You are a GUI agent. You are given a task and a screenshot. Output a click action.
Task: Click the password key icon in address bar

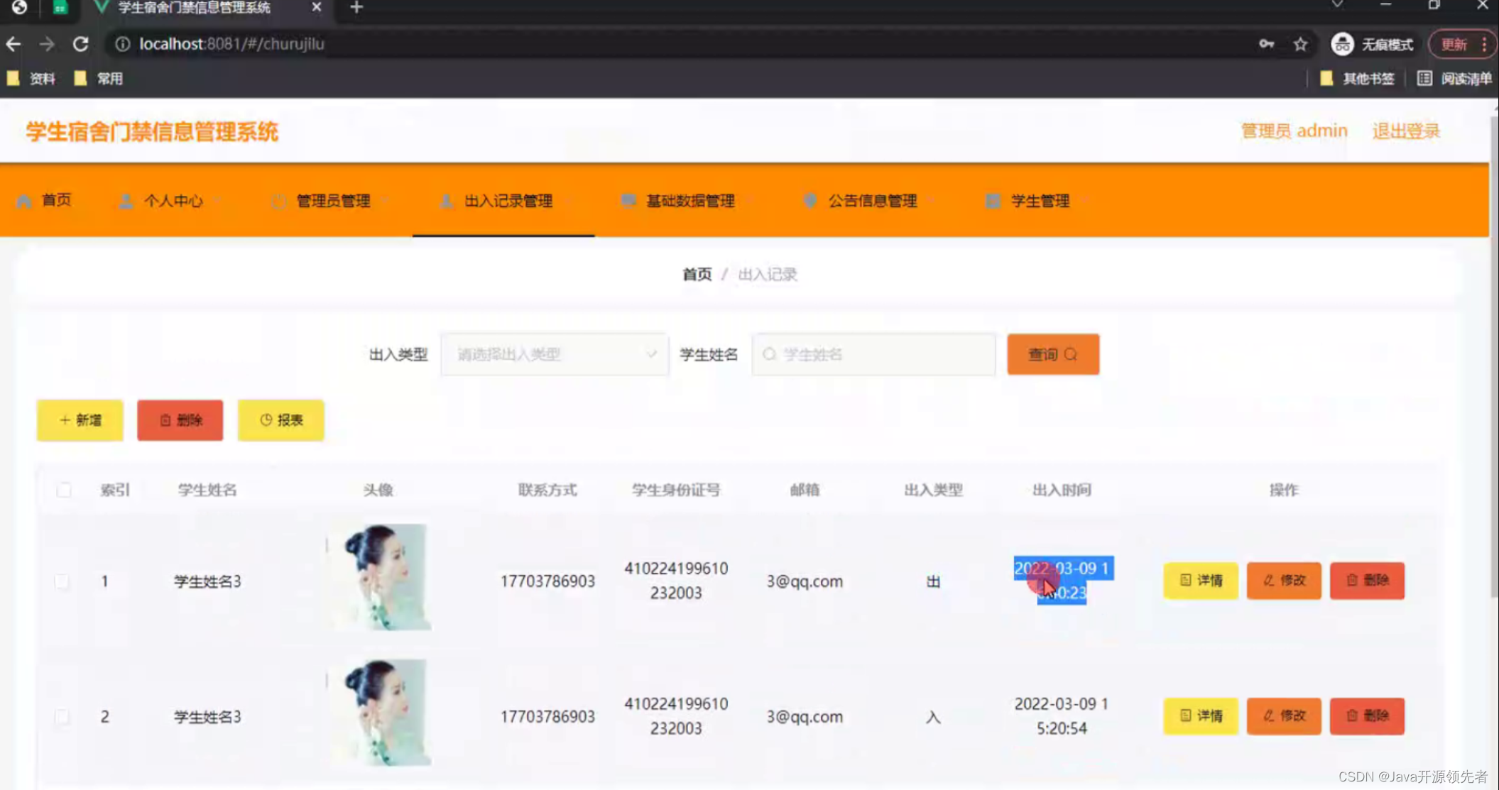tap(1266, 44)
